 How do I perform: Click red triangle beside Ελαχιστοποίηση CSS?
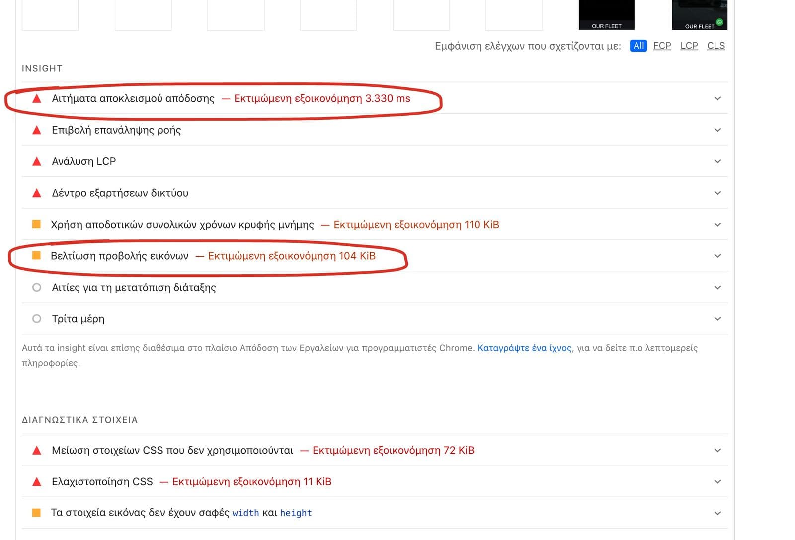pos(37,481)
